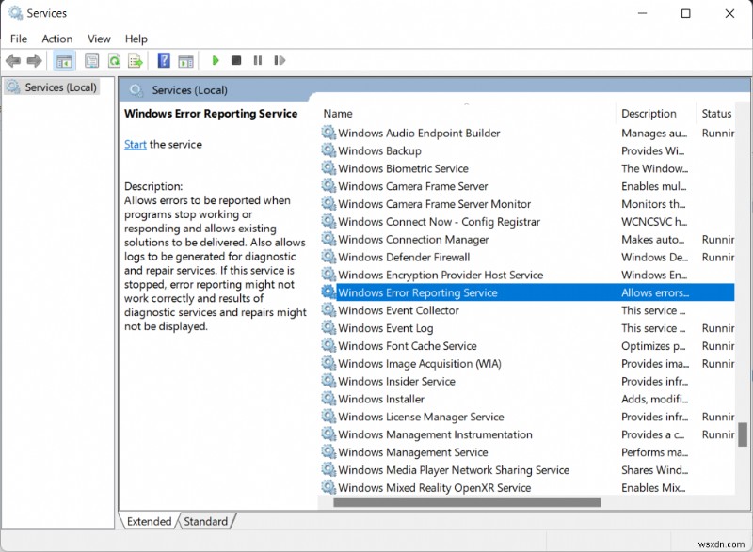The image size is (753, 552).
Task: Click the vertical scrollbar thumb
Action: click(x=743, y=434)
